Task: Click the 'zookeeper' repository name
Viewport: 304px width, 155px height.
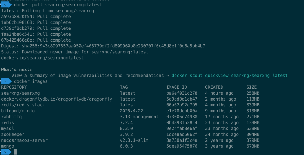Action: (x=13, y=135)
